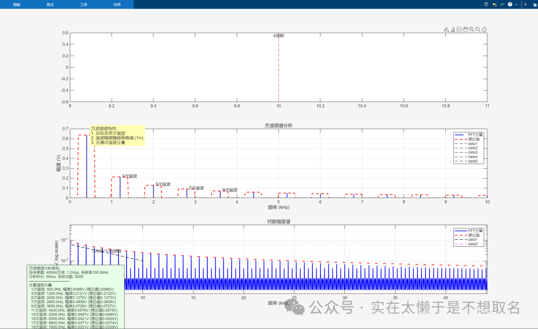Open the 工具 tab

click(84, 4)
